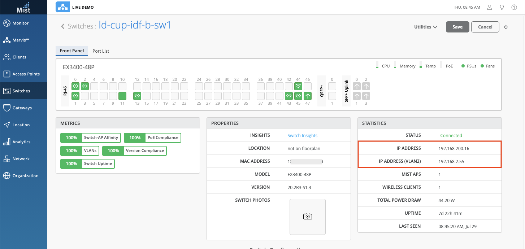Select wireless AP port 44

click(x=298, y=86)
